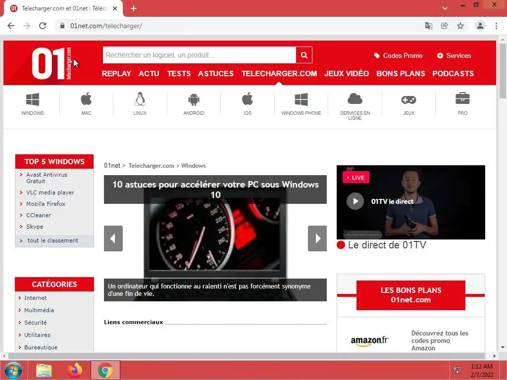Select TELECHARGER.COM menu item
The image size is (507, 380).
point(279,74)
